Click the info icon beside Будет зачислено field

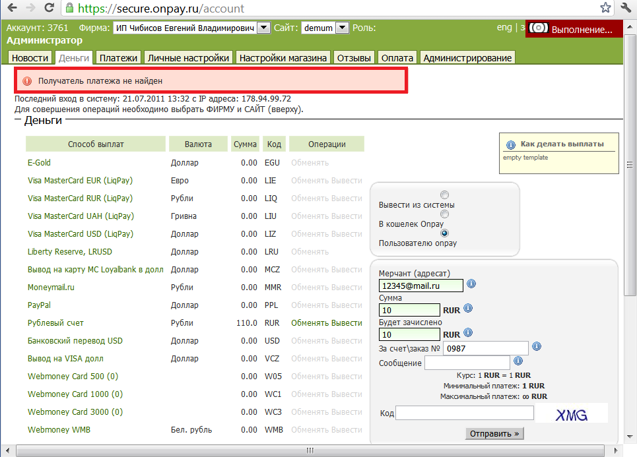467,333
